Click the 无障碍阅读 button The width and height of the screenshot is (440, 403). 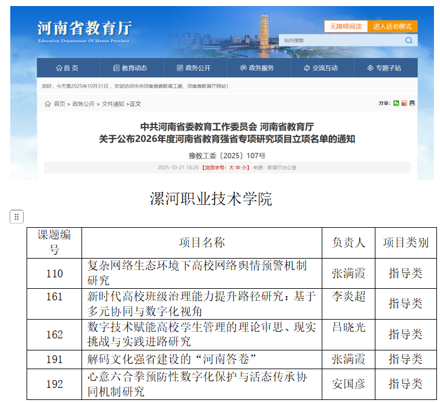click(x=345, y=27)
